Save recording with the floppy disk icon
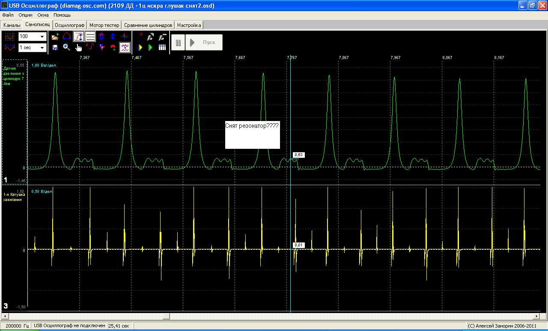This screenshot has width=548, height=331. tap(55, 47)
